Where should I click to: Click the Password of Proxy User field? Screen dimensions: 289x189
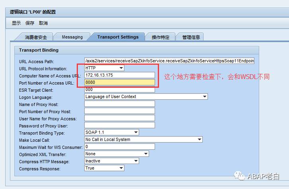pos(120,125)
